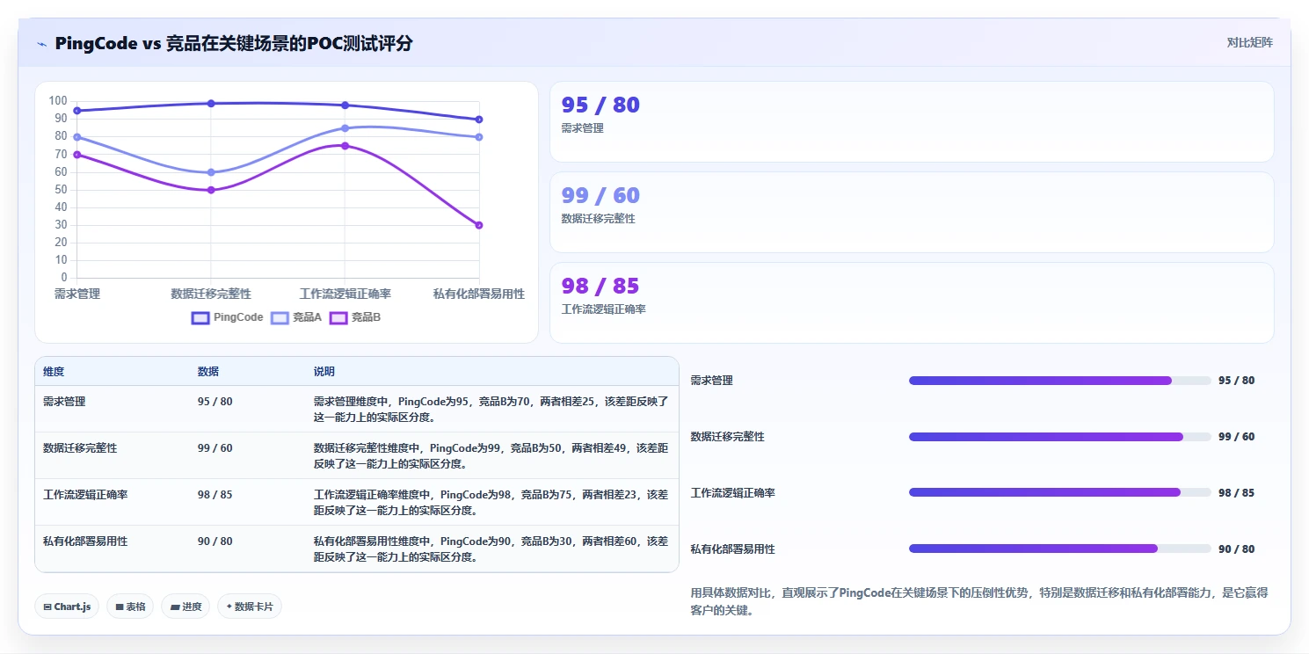Click the 私有化部署易用性 progress bar
Viewport: 1309px width, 654px height.
1060,549
